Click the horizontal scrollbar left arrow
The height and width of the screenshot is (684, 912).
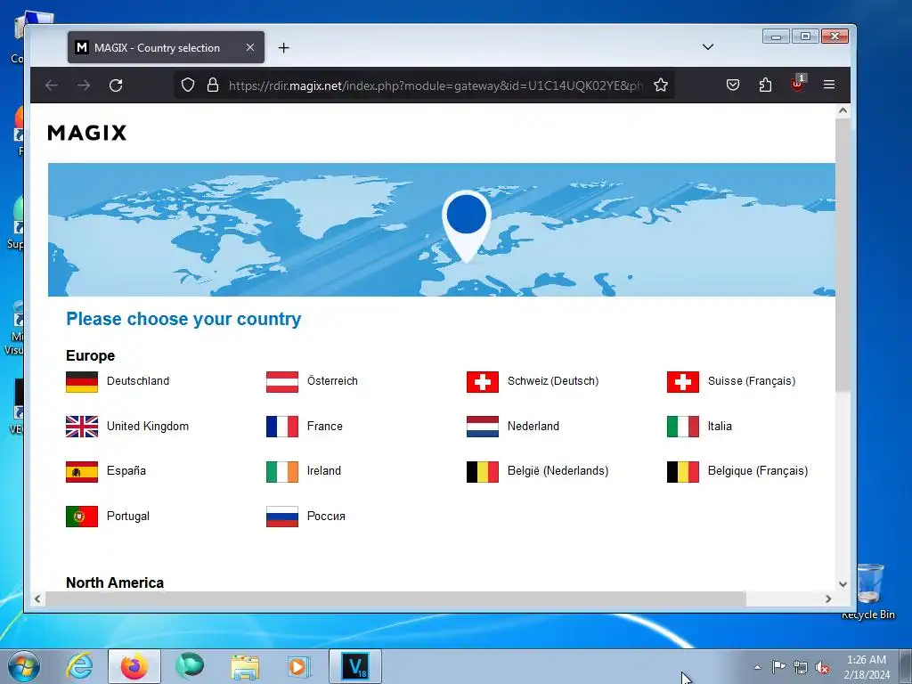37,598
